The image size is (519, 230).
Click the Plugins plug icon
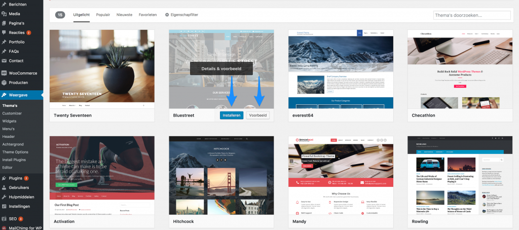pyautogui.click(x=4, y=178)
